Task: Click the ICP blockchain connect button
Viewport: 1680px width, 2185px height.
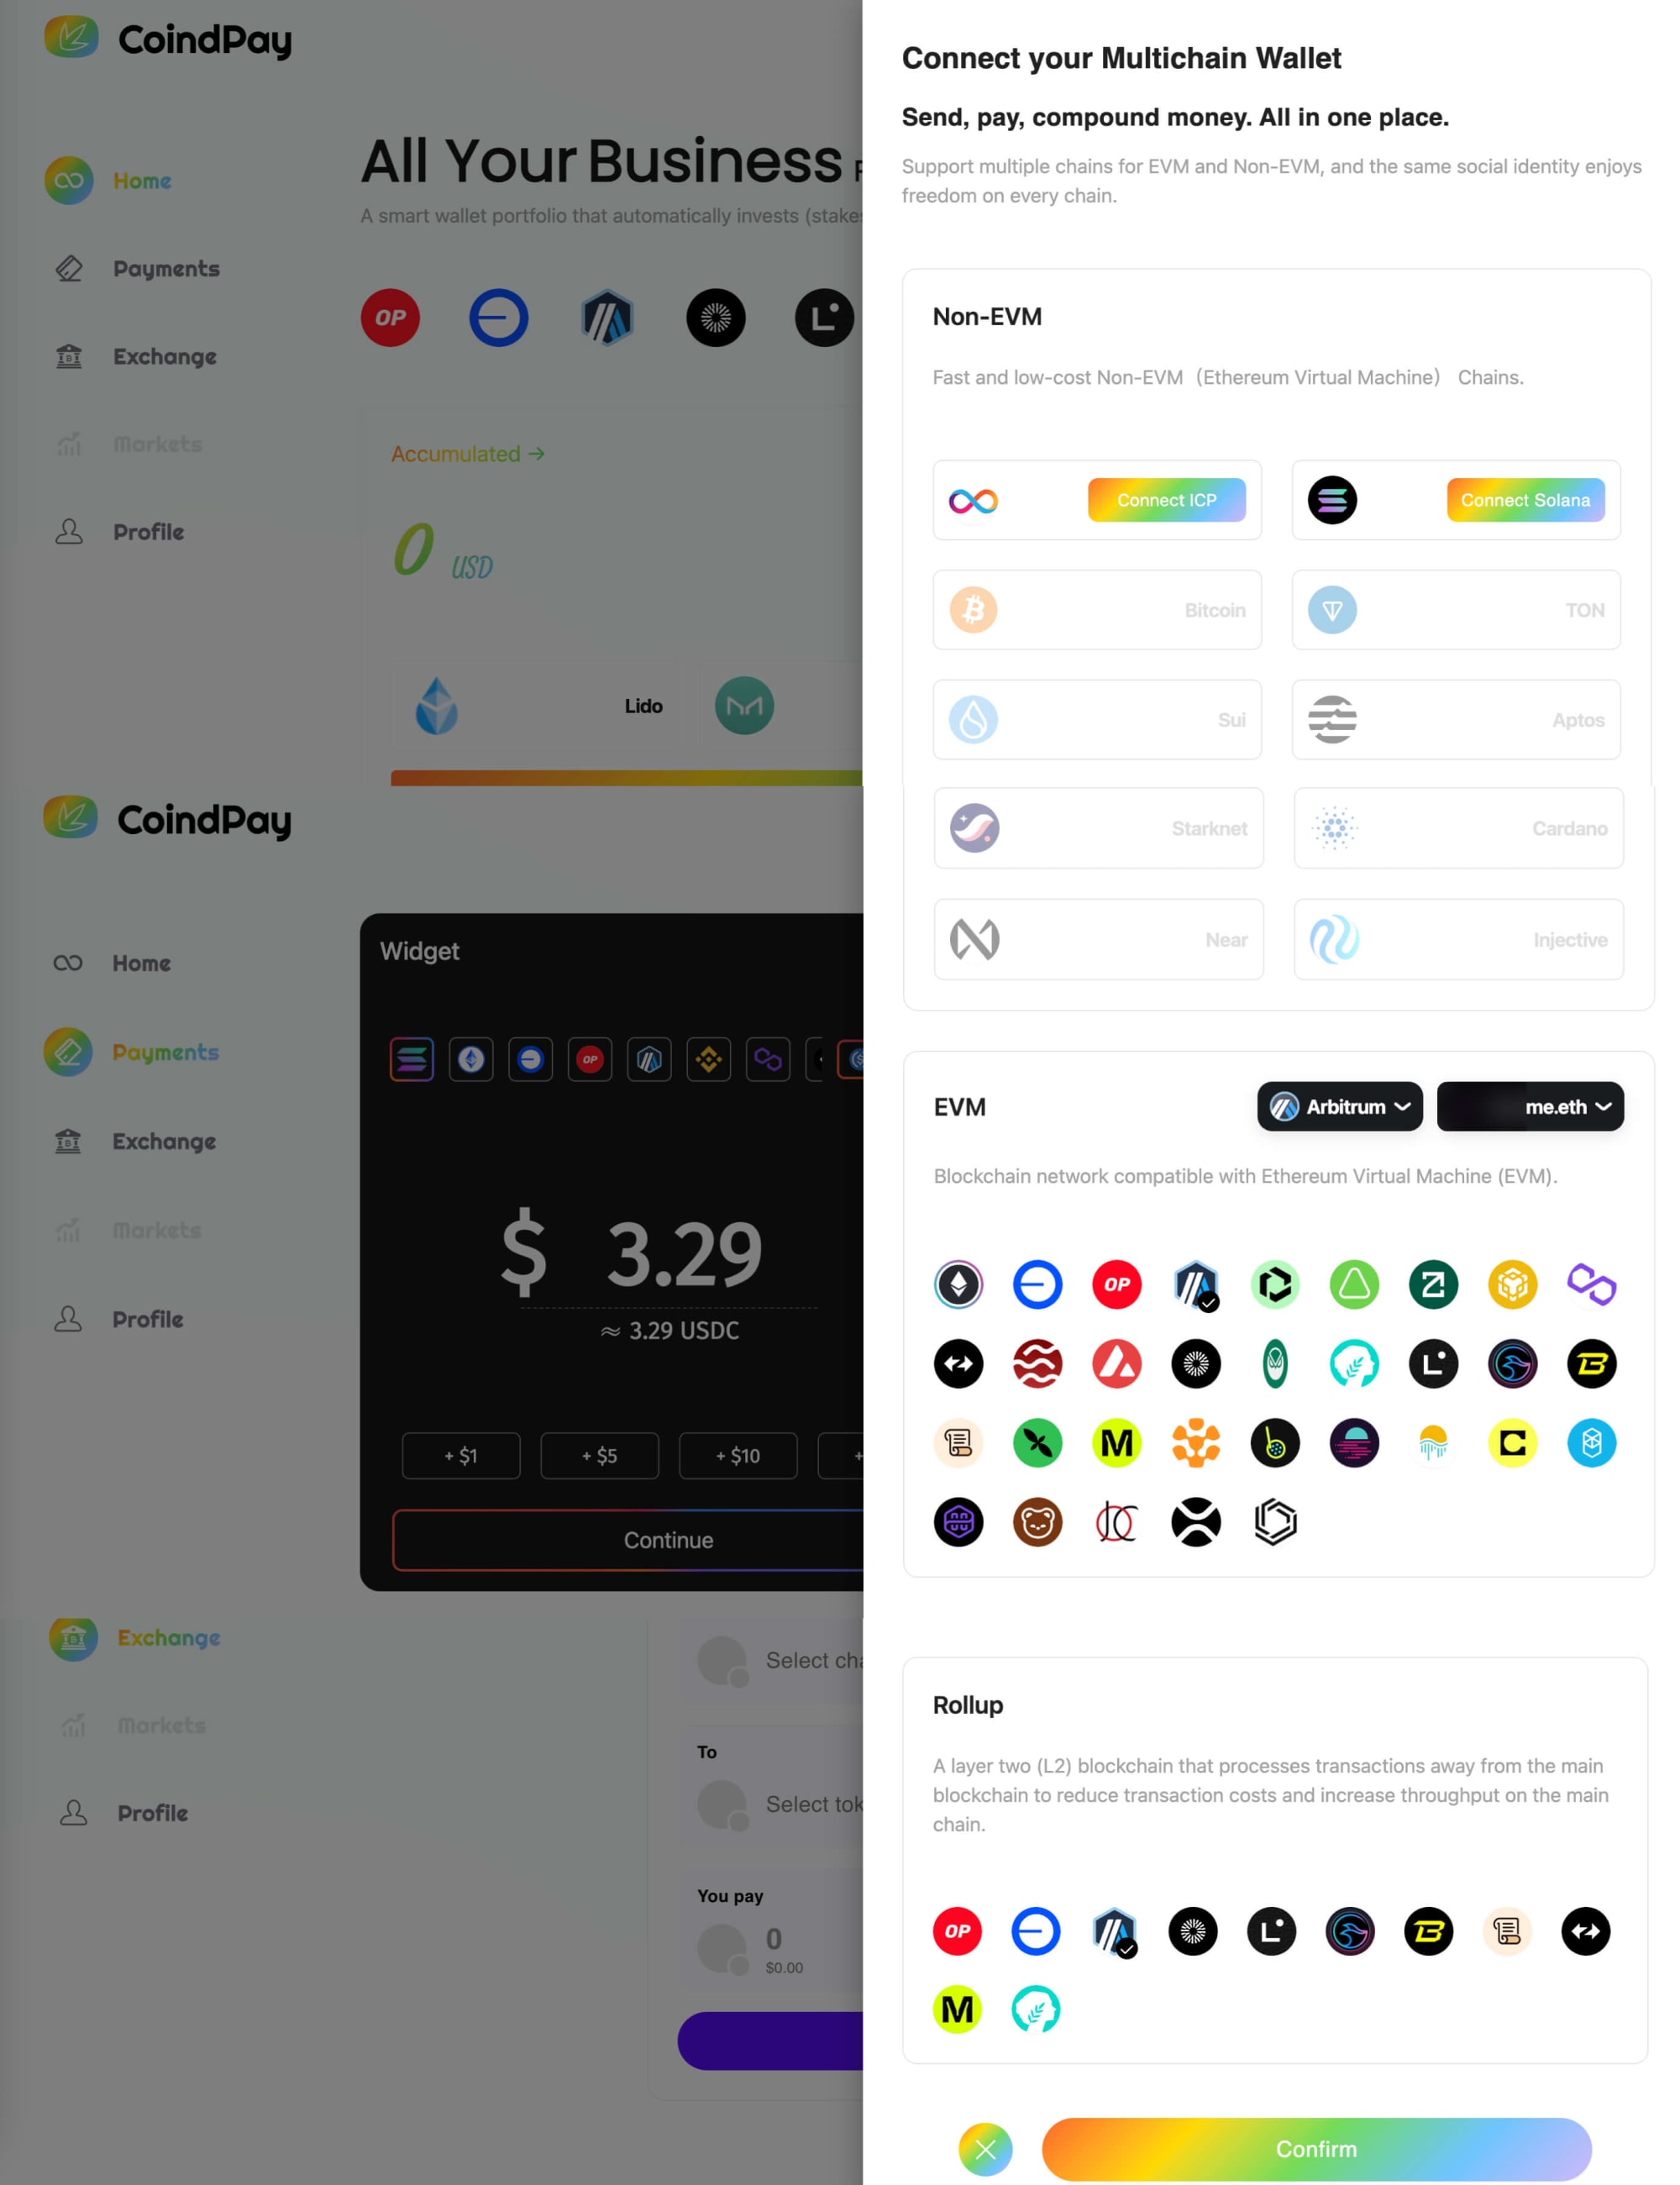Action: pos(1165,500)
